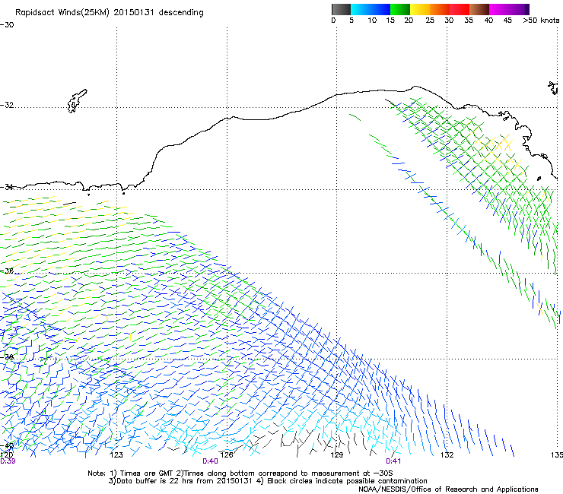Click the latitude label '-30'

(x=7, y=25)
